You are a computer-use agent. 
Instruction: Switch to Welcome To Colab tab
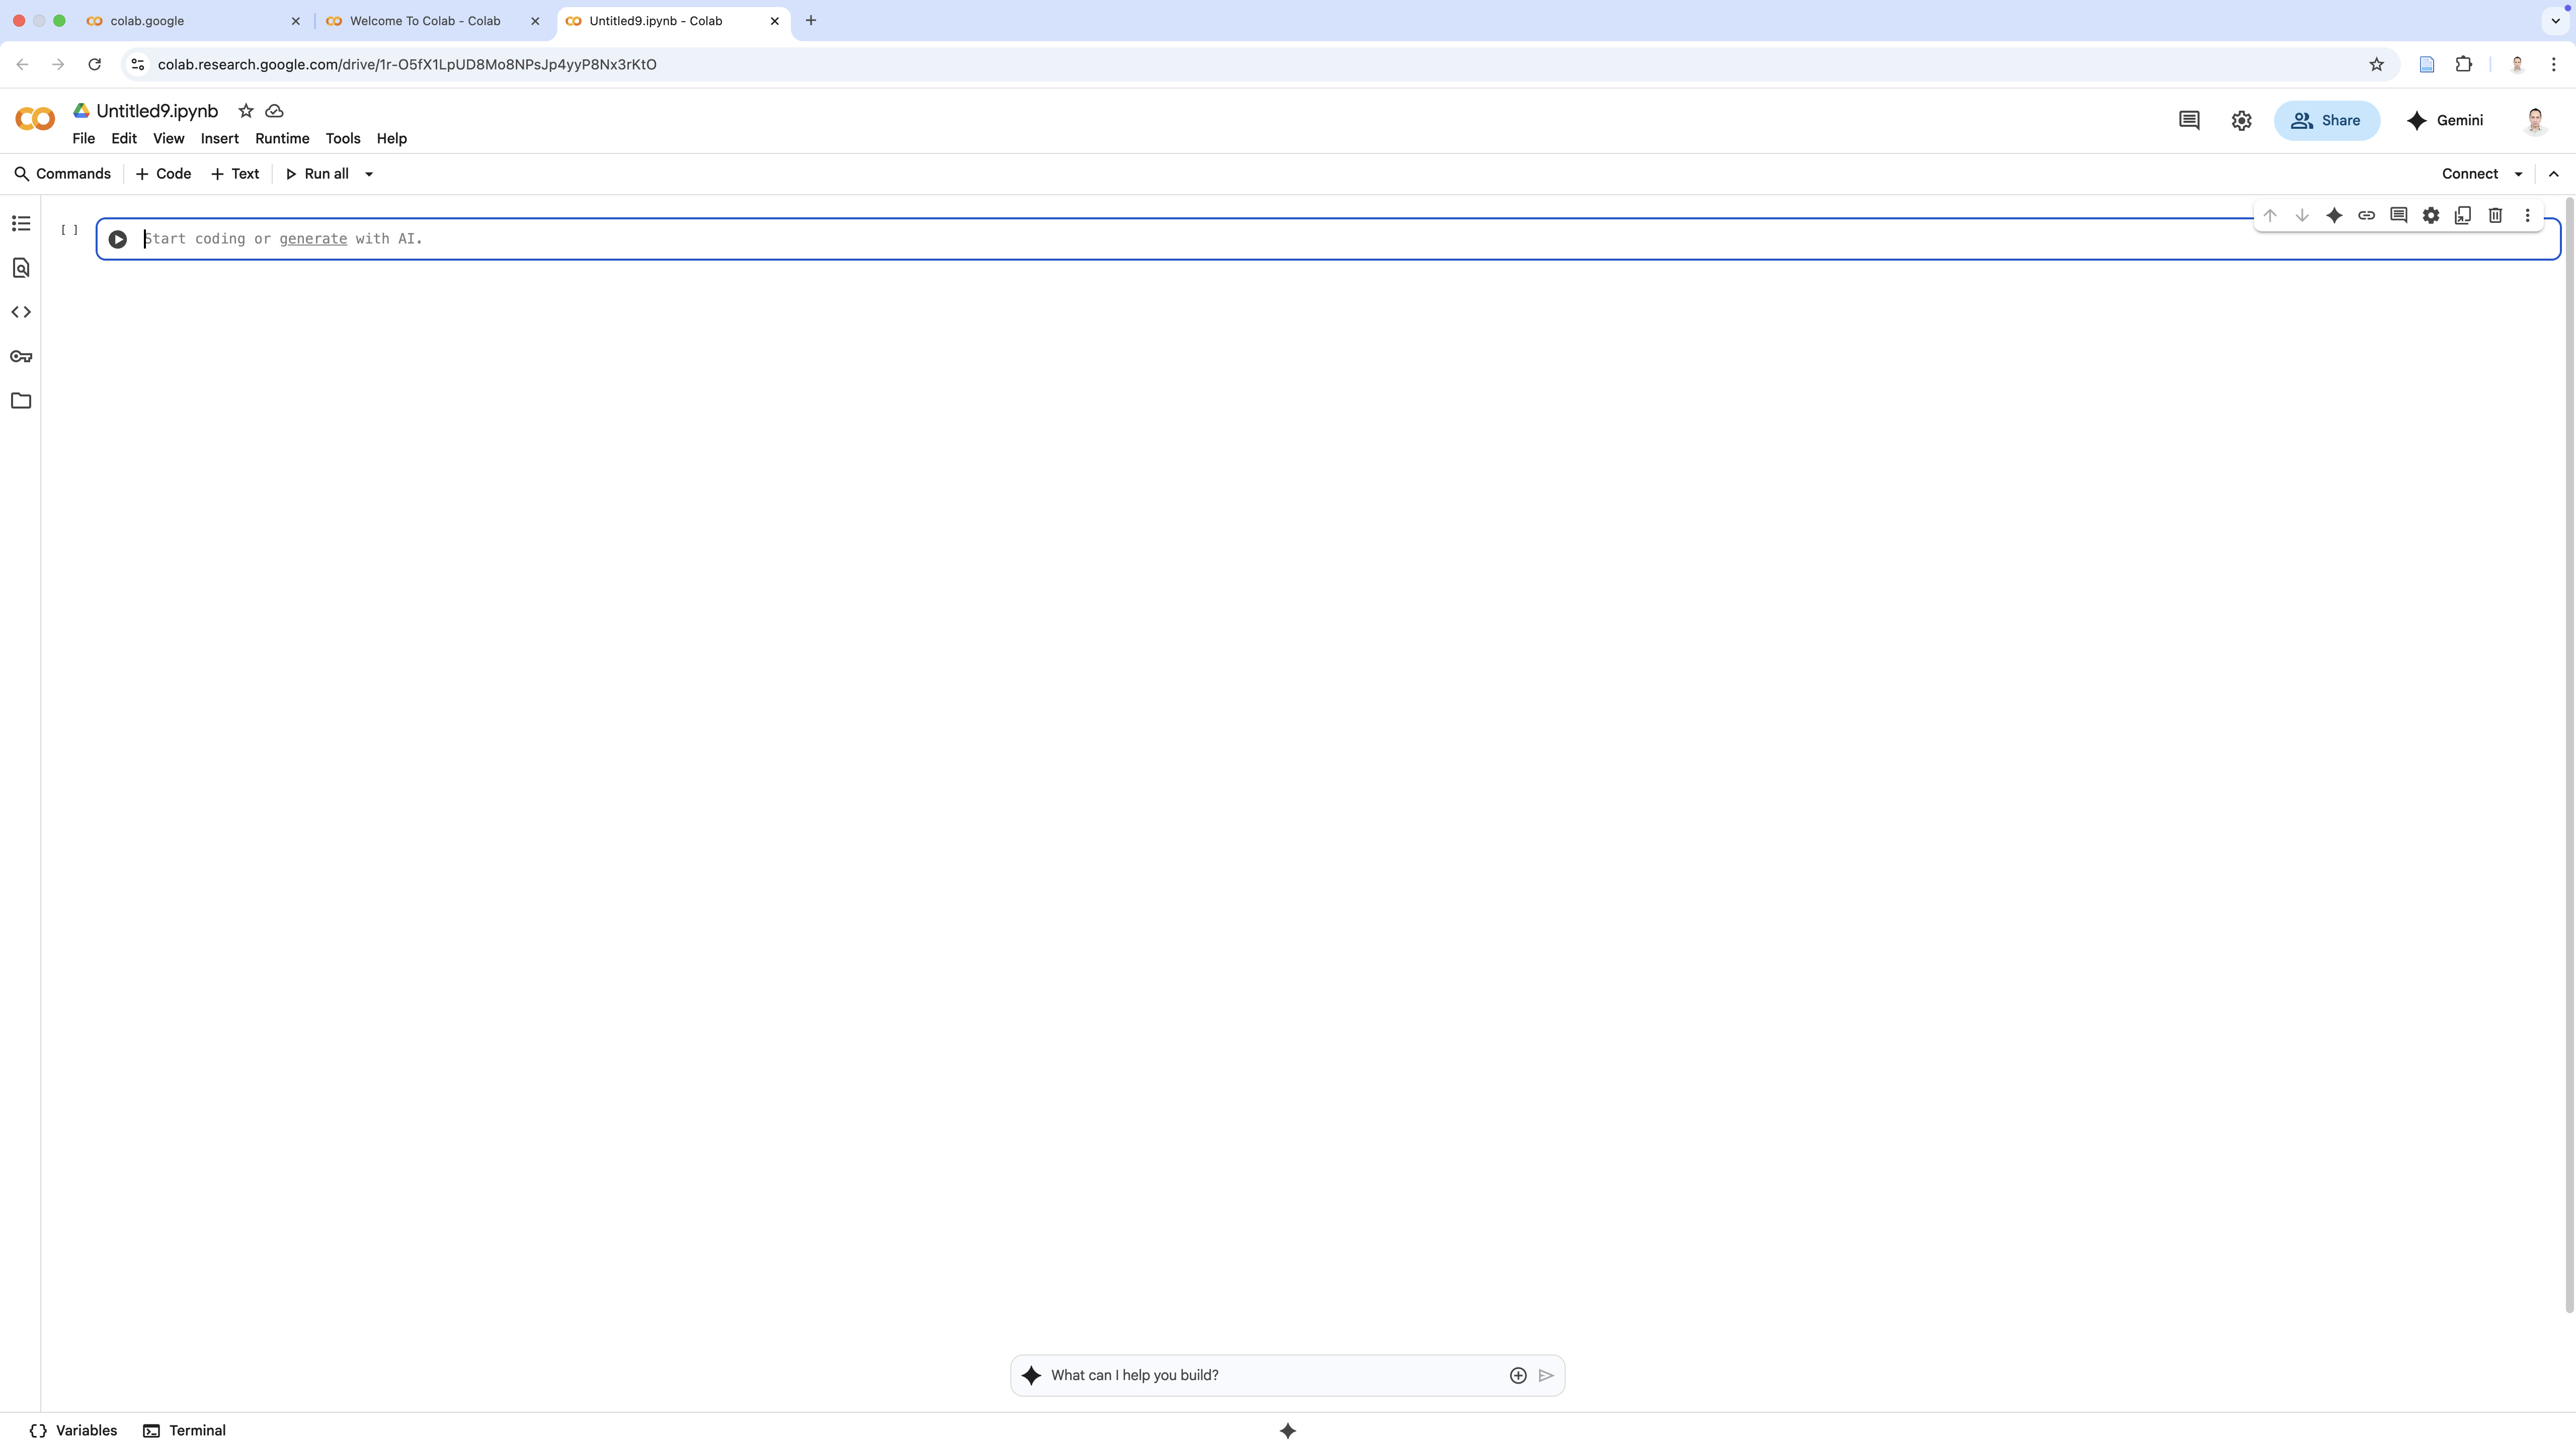[x=425, y=20]
